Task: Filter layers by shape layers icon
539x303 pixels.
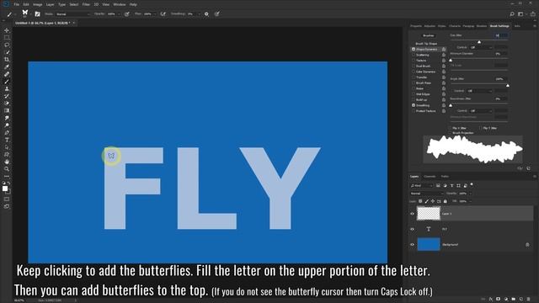Action: coord(458,185)
